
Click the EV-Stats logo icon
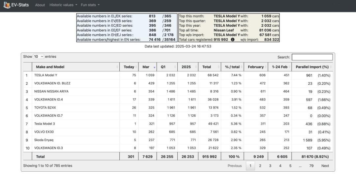[x=7, y=5]
